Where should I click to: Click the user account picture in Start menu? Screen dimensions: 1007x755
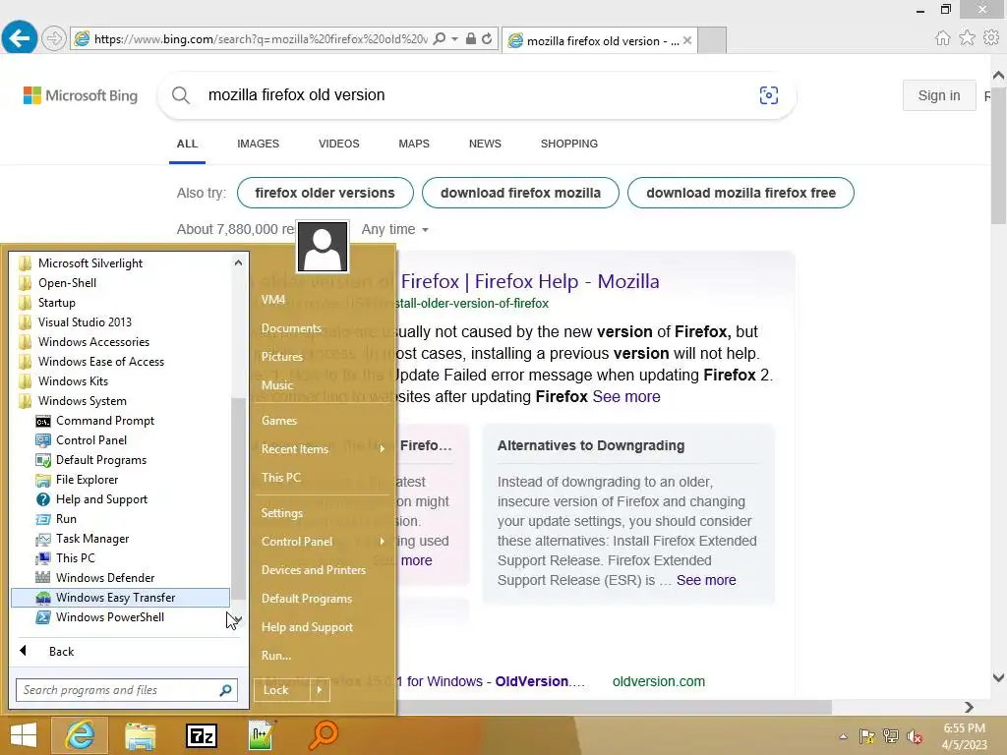tap(323, 247)
